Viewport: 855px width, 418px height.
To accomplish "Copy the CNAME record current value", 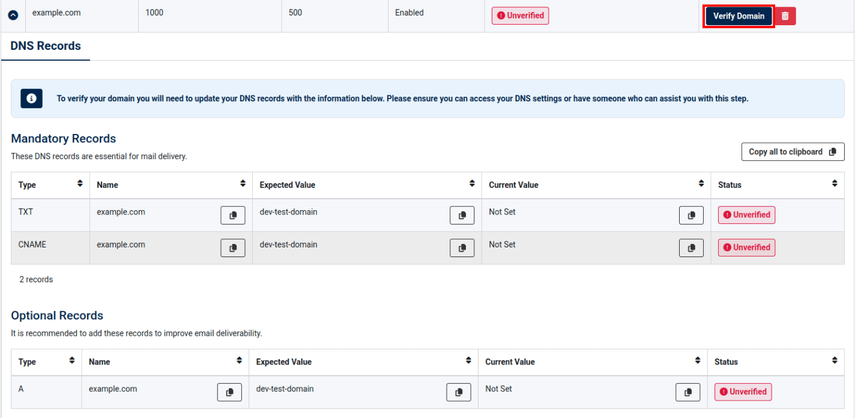I will [692, 247].
